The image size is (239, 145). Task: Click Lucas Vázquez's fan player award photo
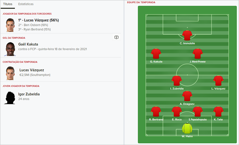pyautogui.click(x=10, y=25)
